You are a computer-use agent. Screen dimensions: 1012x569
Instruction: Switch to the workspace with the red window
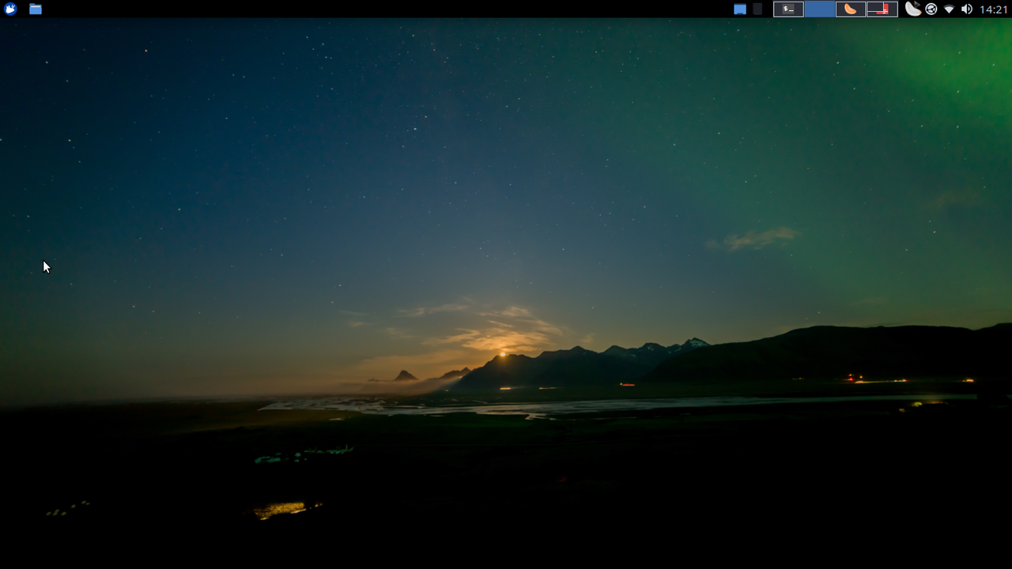pyautogui.click(x=882, y=9)
